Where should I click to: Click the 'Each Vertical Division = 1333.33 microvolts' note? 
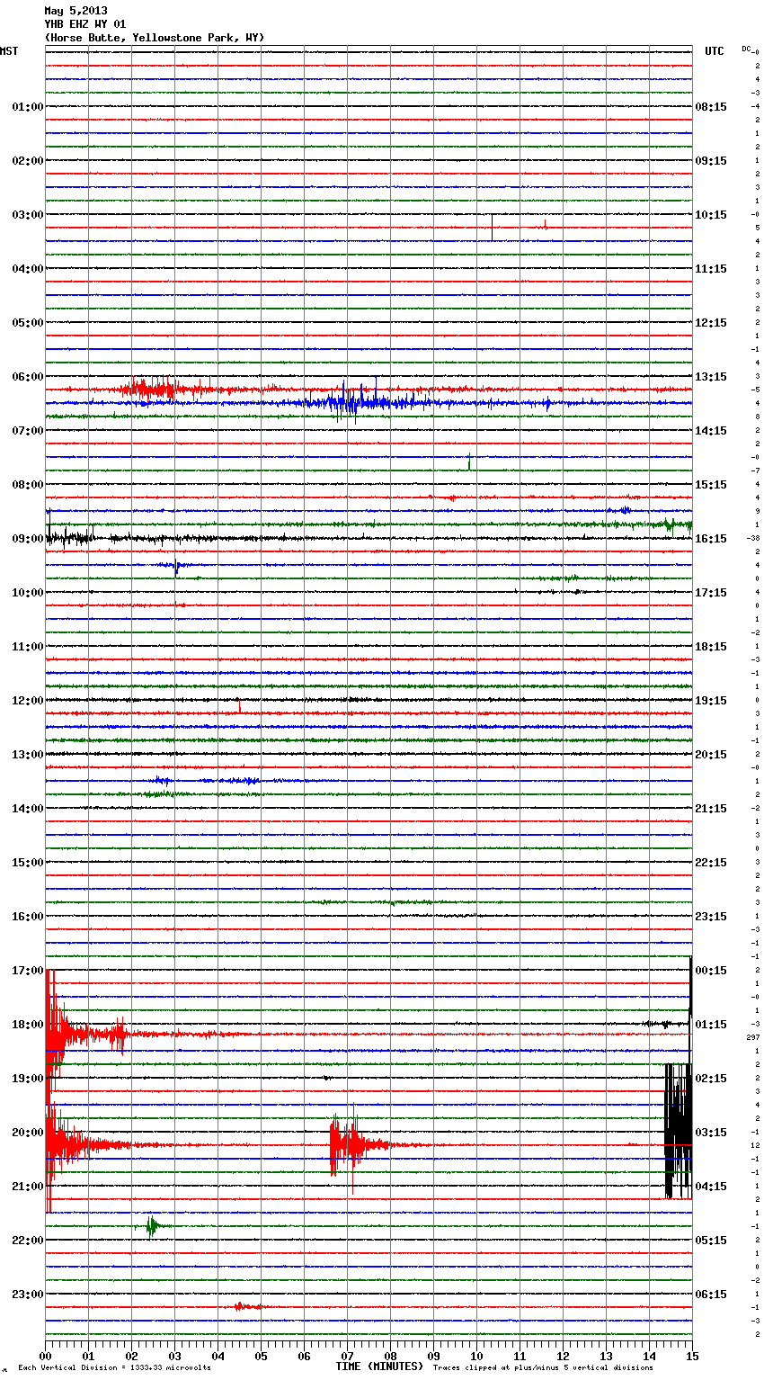click(x=114, y=1368)
